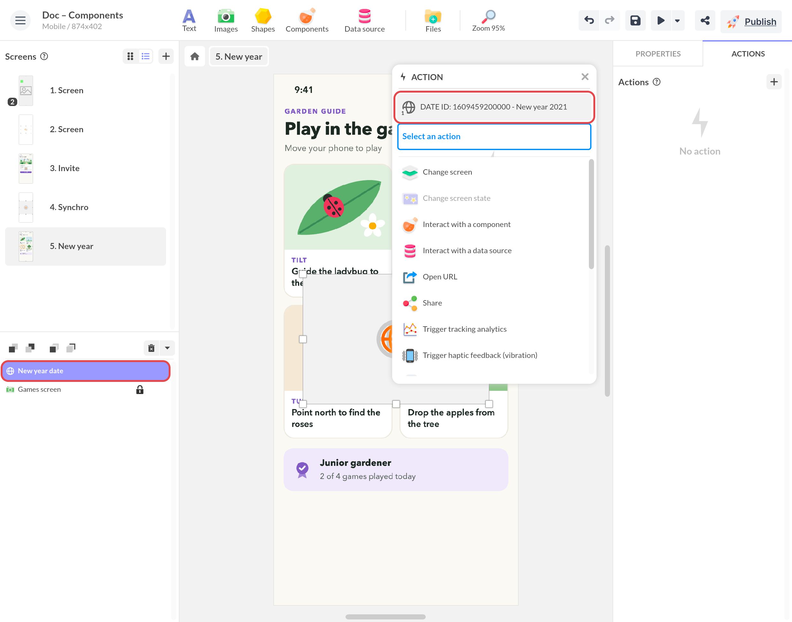Go to the home screen breadcrumb
Image resolution: width=792 pixels, height=622 pixels.
pyautogui.click(x=195, y=57)
